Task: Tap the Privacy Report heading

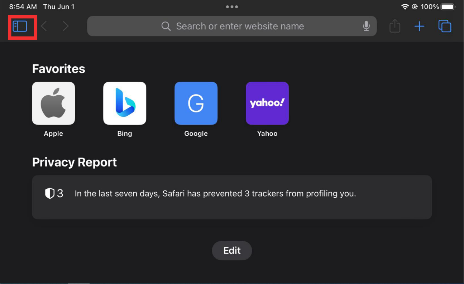Action: [x=75, y=162]
